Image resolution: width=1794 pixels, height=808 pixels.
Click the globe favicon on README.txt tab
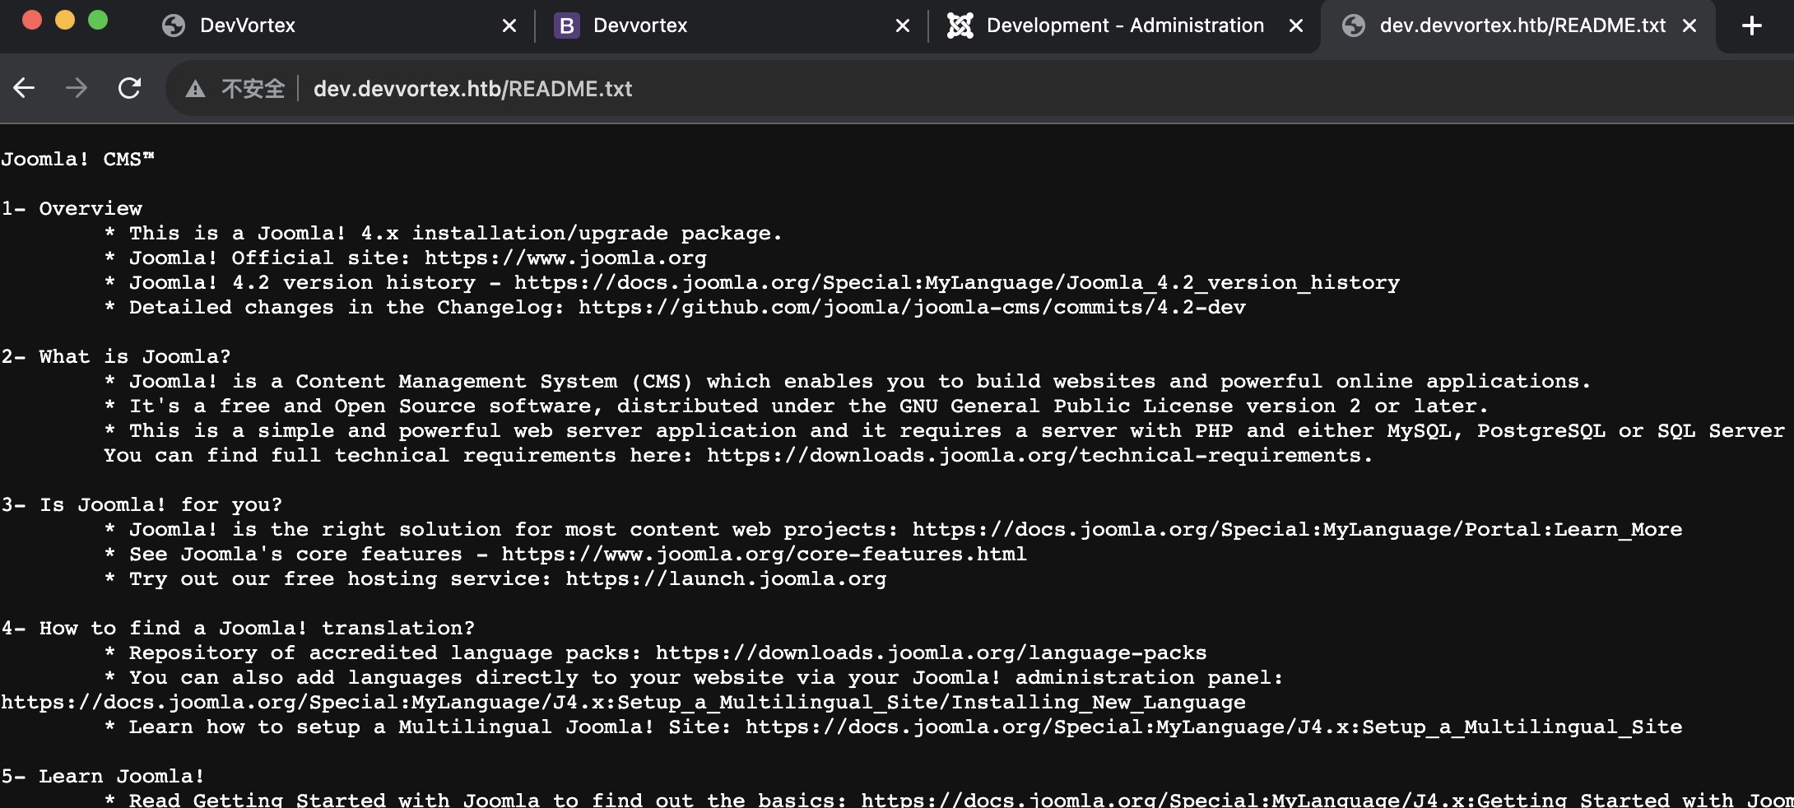tap(1354, 26)
